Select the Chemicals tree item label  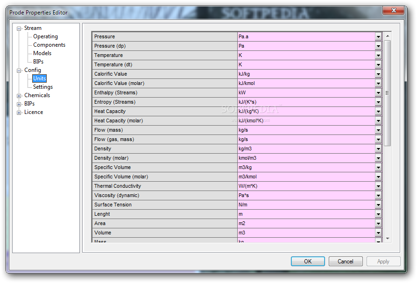(37, 95)
